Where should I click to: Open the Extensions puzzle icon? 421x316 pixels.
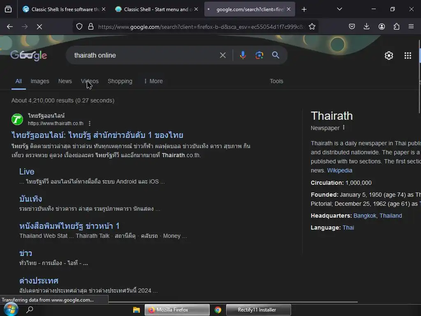click(396, 27)
